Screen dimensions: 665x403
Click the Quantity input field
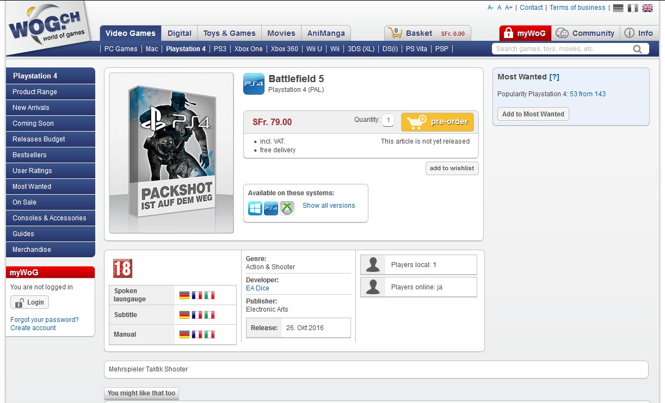(388, 120)
